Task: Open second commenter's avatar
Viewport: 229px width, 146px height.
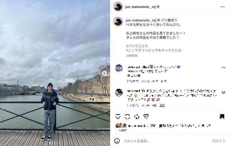Action: [x=119, y=92]
